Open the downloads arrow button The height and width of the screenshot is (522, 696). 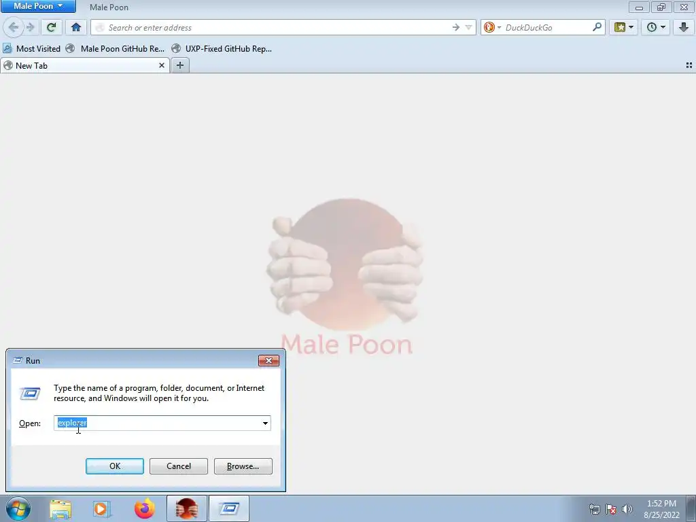click(684, 27)
